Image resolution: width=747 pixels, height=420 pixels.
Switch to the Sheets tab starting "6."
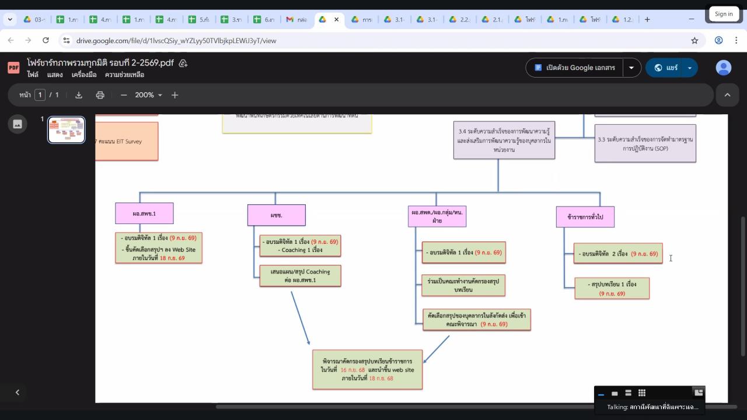264,19
